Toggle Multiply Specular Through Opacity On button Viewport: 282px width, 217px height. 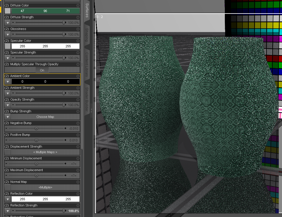coord(42,70)
